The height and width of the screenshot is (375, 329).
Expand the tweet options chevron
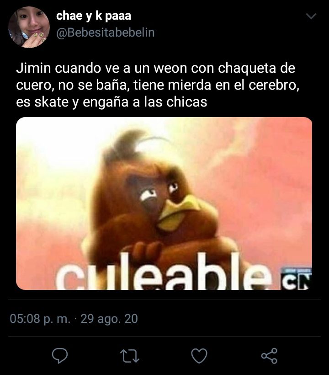point(311,16)
